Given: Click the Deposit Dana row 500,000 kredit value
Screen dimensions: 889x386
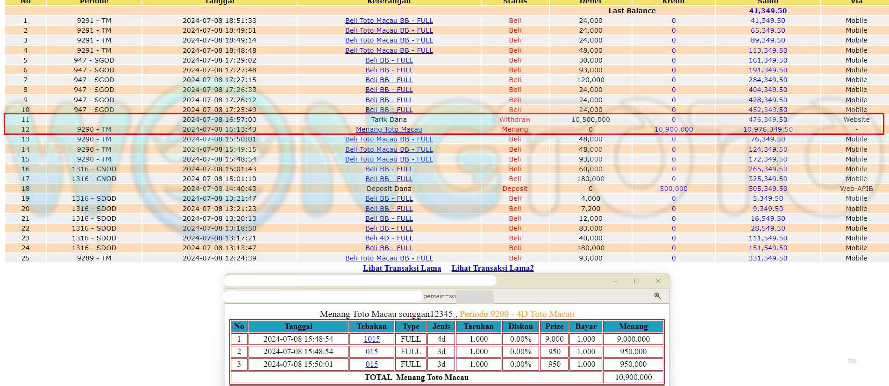Looking at the screenshot, I should tap(673, 189).
